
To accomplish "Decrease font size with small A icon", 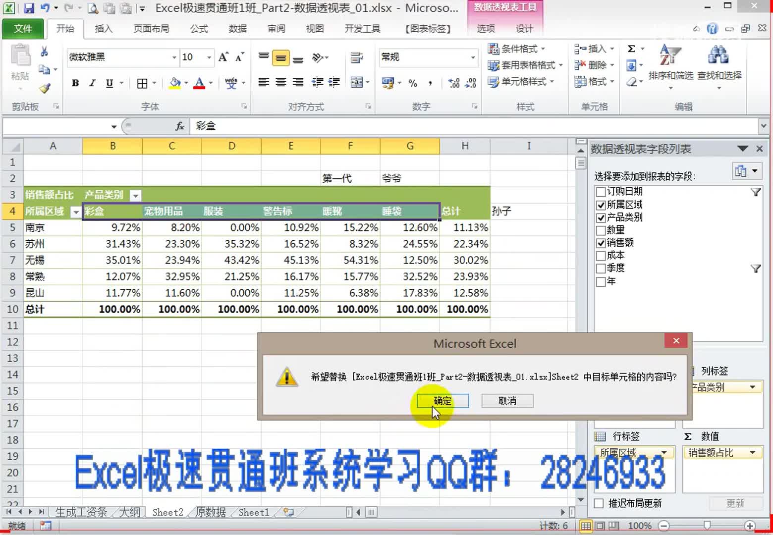I will coord(240,57).
